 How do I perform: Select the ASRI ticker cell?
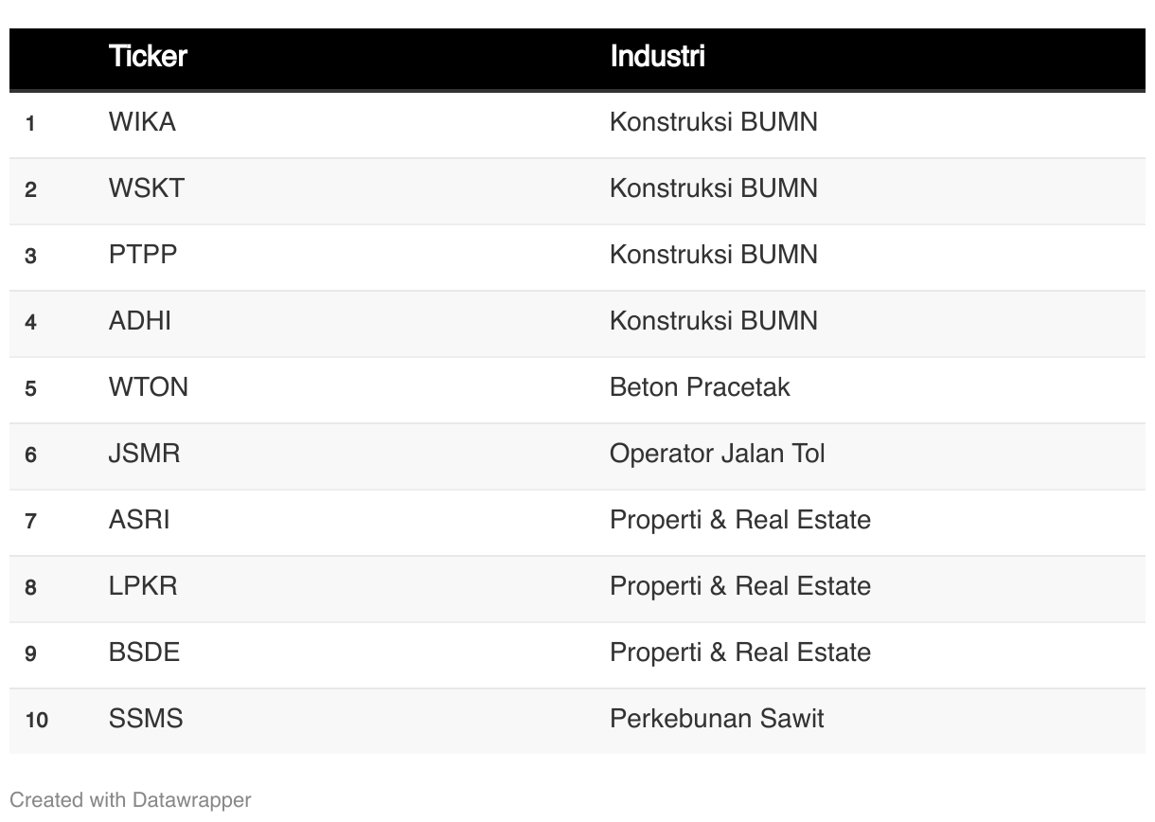pyautogui.click(x=139, y=520)
